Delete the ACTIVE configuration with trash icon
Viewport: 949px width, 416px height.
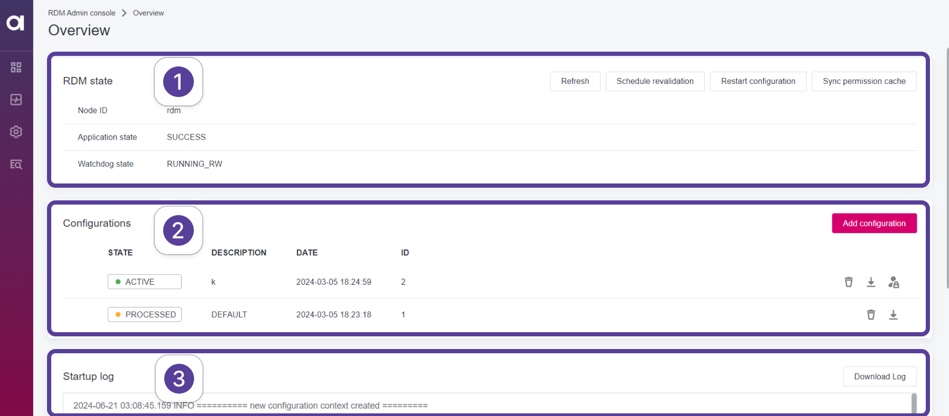849,282
